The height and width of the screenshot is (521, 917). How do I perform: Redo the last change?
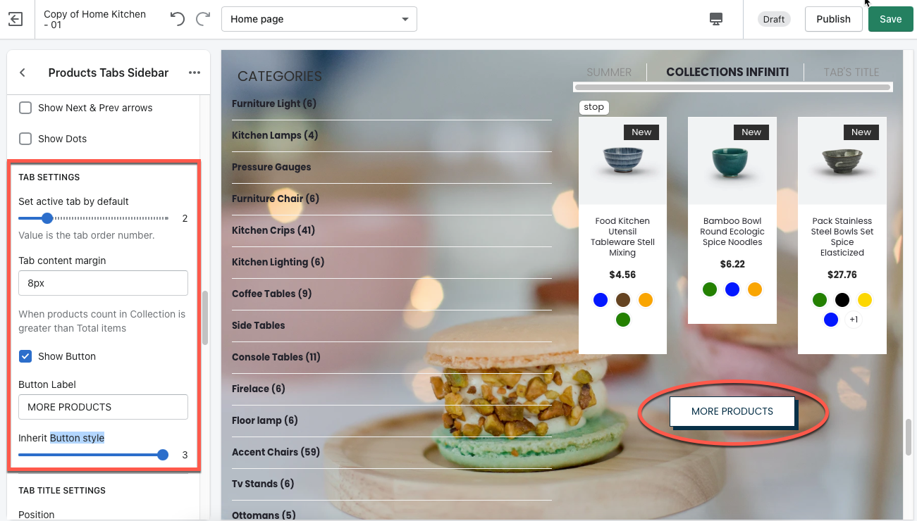[x=203, y=19]
